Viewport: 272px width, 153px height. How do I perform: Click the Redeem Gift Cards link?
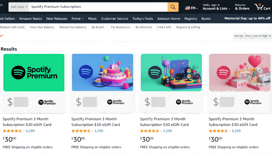tap(13, 27)
